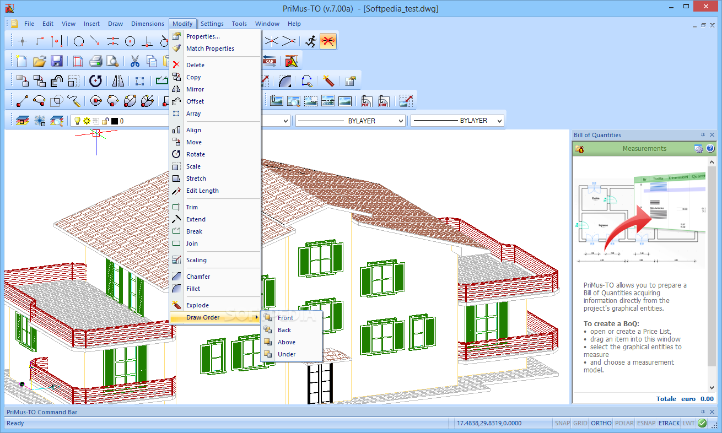Open the Tools menu
This screenshot has height=433, width=722.
pyautogui.click(x=239, y=24)
